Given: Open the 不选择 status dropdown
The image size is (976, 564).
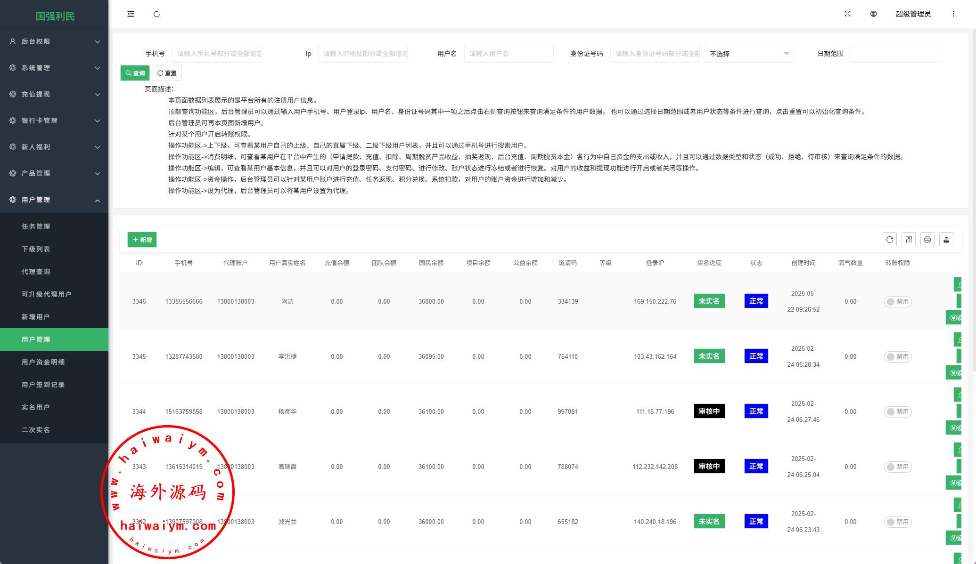Looking at the screenshot, I should 749,54.
